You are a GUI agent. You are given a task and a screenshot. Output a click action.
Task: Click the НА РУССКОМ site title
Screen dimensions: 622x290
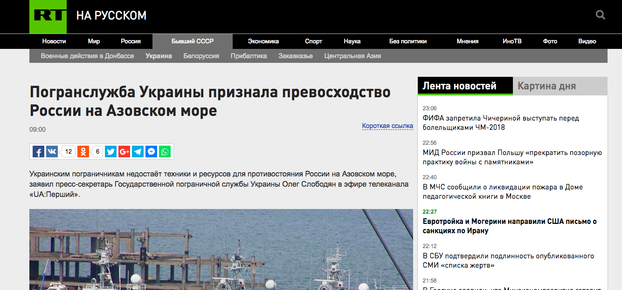pos(111,16)
